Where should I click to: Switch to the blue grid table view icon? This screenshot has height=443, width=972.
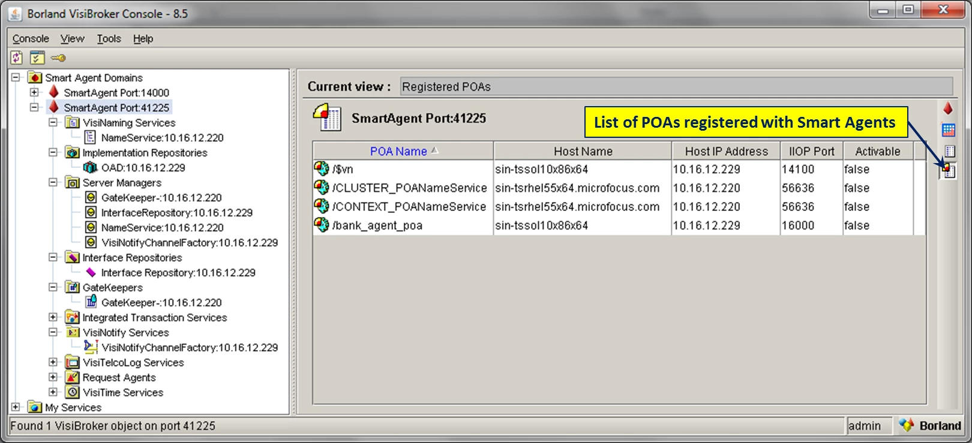pos(949,130)
